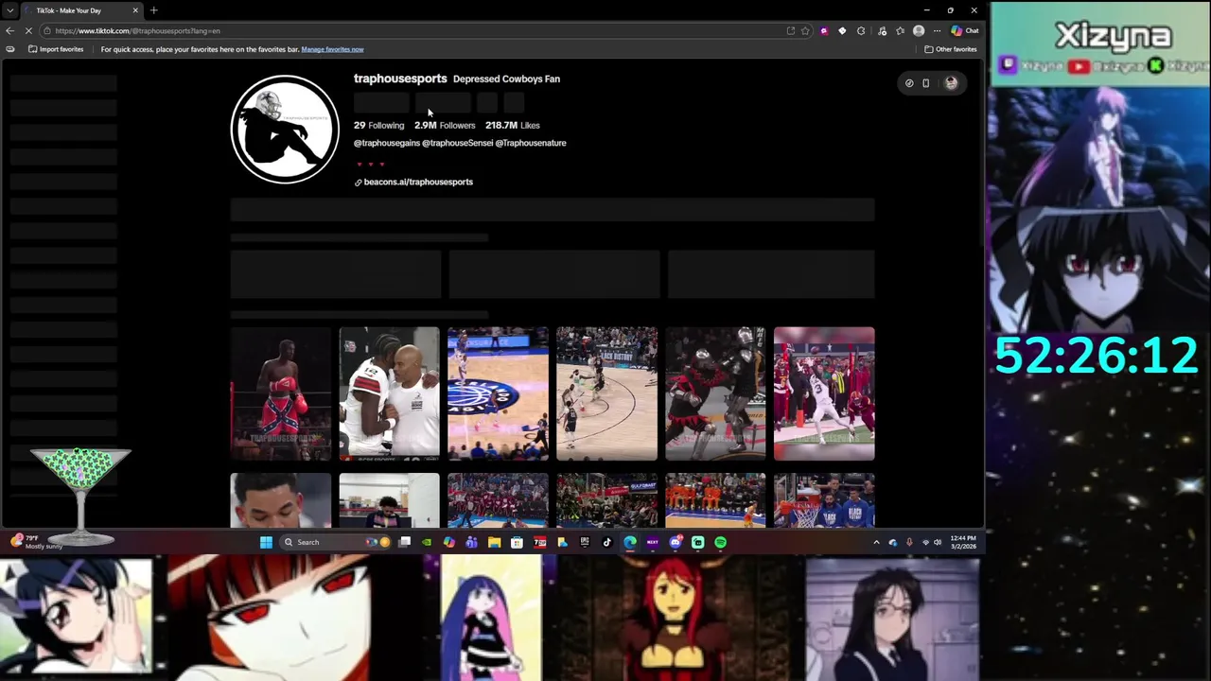Select the TikTok - Make Your Day tab

(81, 10)
